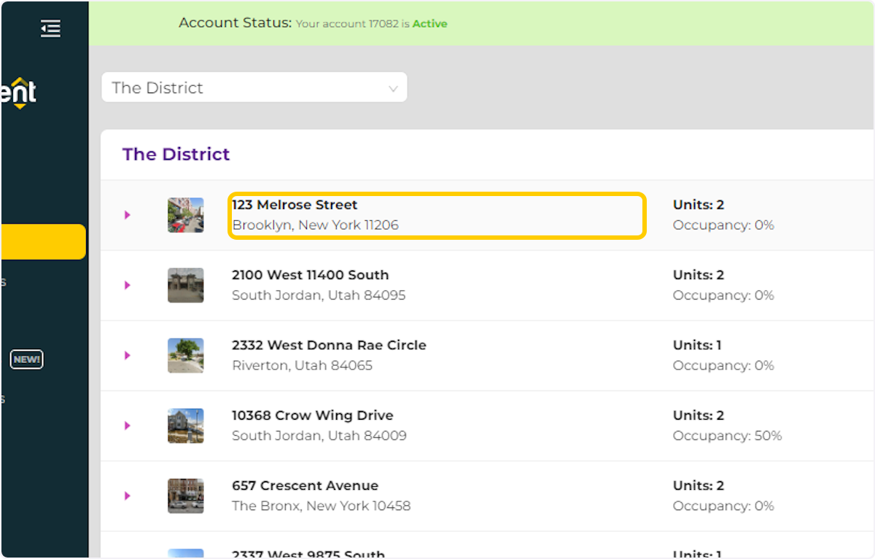Open The District property group dropdown
The width and height of the screenshot is (875, 559).
pos(254,87)
